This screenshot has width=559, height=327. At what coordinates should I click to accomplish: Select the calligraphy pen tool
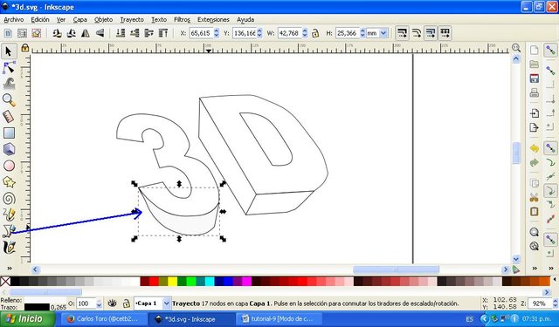tap(9, 248)
